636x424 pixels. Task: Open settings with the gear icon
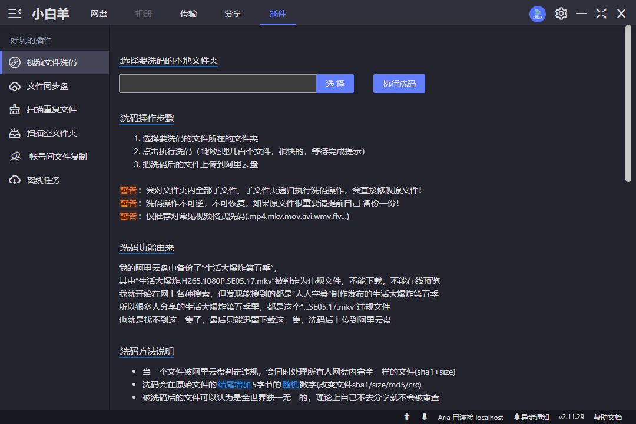click(x=561, y=14)
